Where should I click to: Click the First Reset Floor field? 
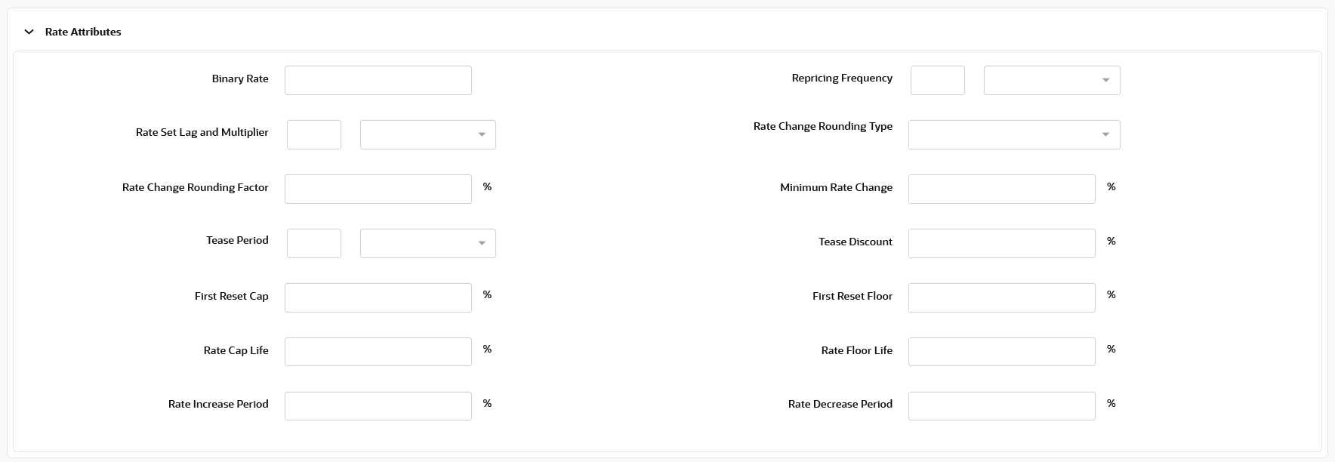(1001, 298)
